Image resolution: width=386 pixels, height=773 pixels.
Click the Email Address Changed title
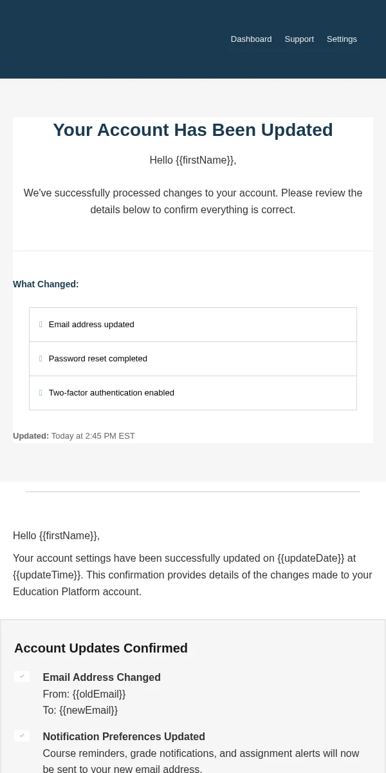pos(102,678)
